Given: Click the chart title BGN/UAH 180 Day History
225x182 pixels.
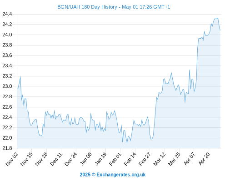Looking at the screenshot, I should pyautogui.click(x=87, y=7).
